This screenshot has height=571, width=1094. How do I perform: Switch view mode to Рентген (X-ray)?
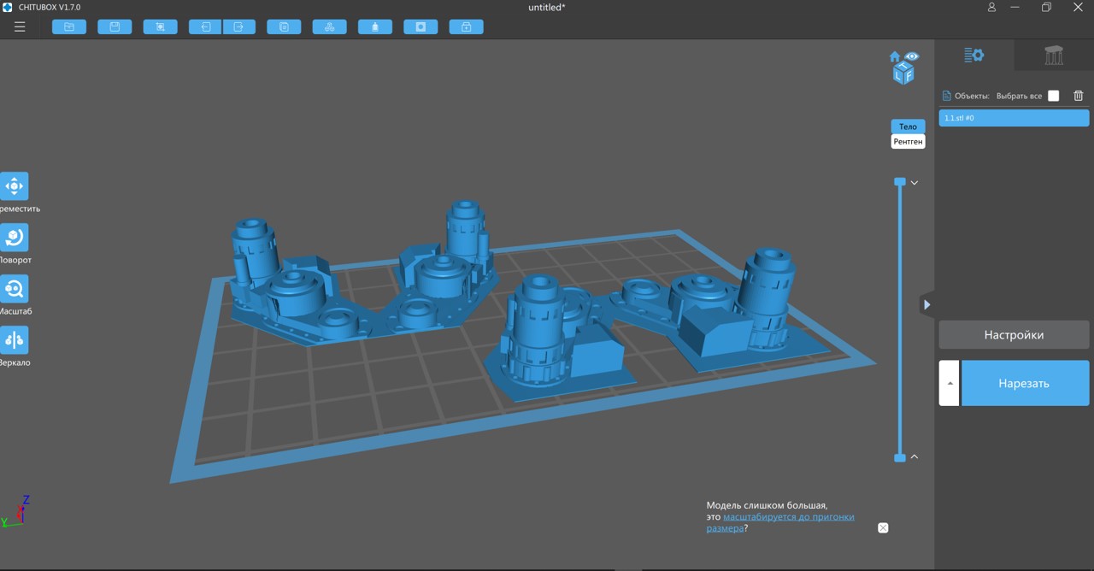point(908,141)
